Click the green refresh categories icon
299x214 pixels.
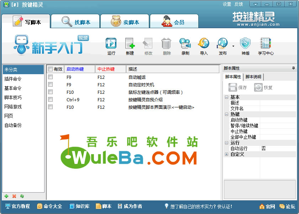tap(22, 196)
